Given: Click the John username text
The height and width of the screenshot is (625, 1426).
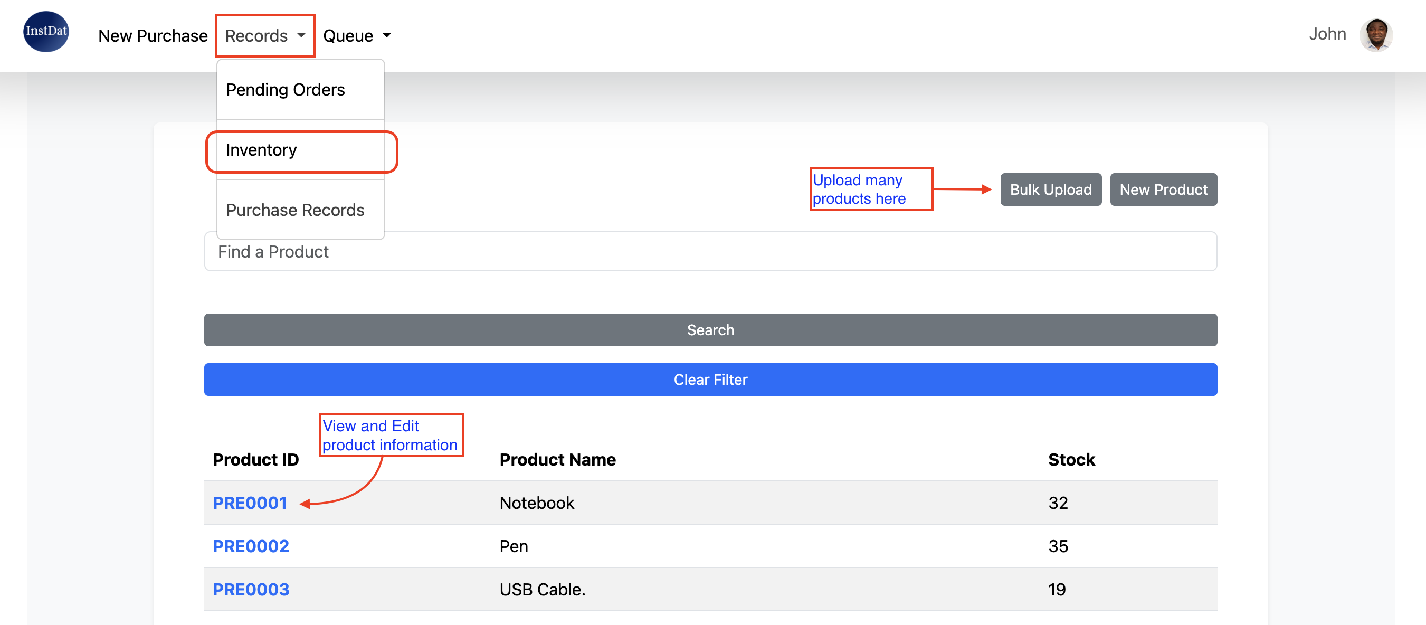Looking at the screenshot, I should (1327, 34).
